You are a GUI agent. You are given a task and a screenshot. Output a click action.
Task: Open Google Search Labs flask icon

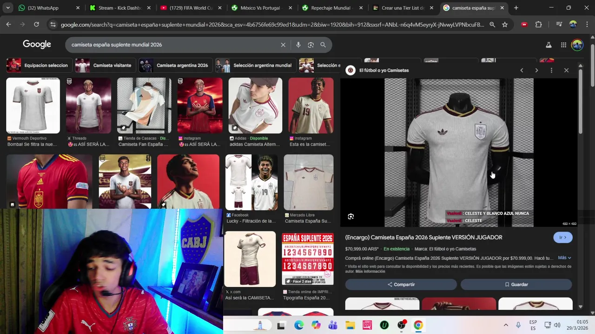pyautogui.click(x=549, y=45)
